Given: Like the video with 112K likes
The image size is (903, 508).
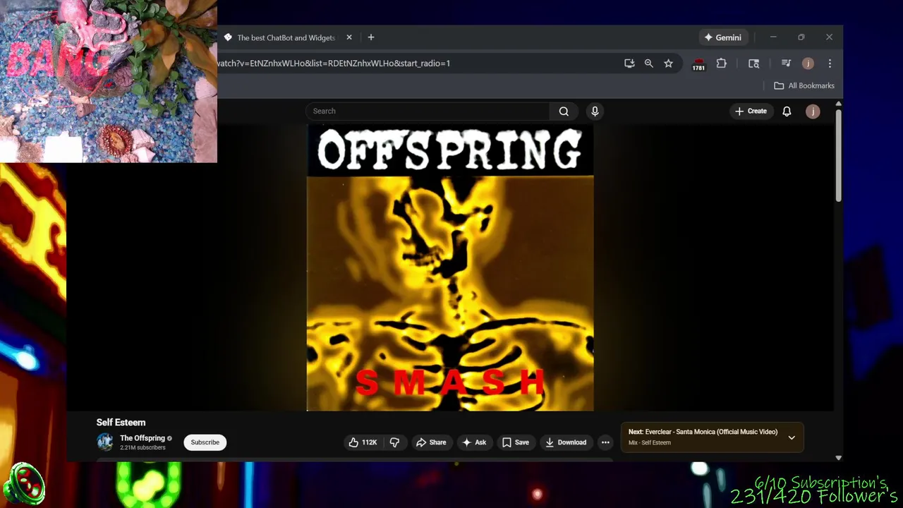Looking at the screenshot, I should (x=363, y=442).
